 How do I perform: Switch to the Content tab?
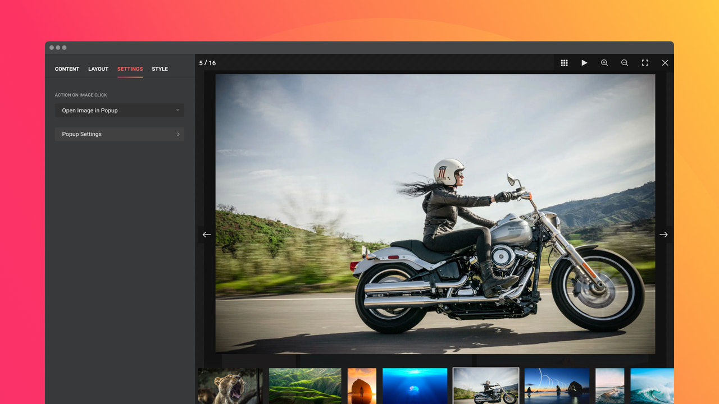67,68
